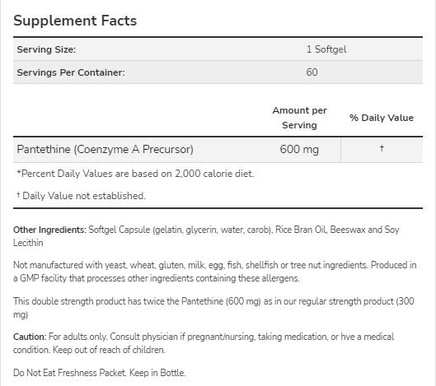The height and width of the screenshot is (386, 436).
Task: Click the Percent Daily Values footnote text
Action: (x=135, y=174)
